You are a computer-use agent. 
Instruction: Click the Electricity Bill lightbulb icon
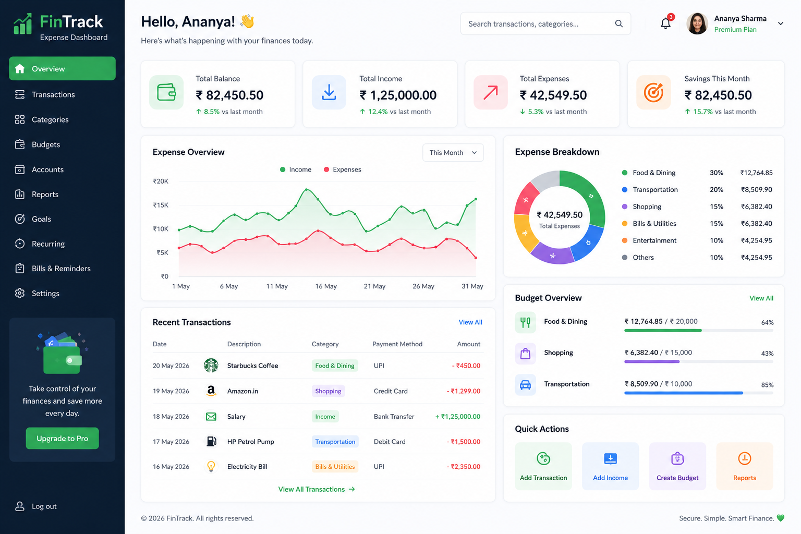click(x=211, y=466)
